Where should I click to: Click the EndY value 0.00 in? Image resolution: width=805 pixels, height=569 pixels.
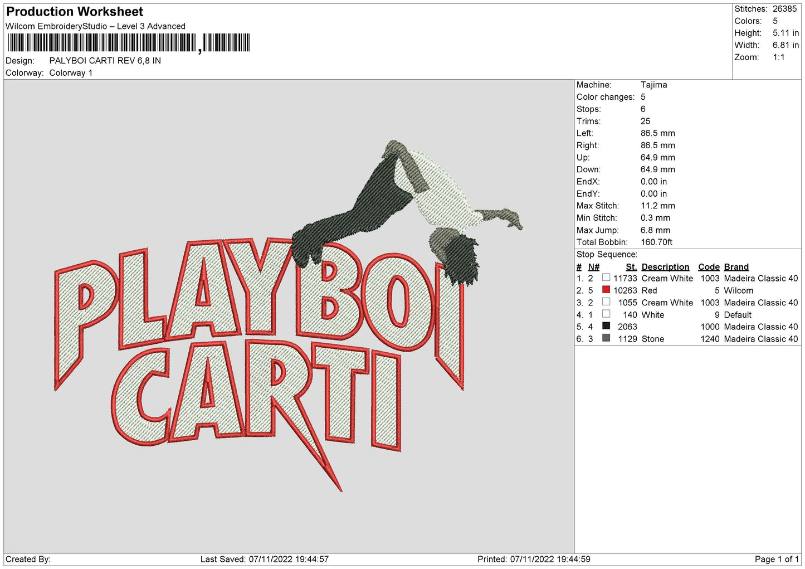653,194
